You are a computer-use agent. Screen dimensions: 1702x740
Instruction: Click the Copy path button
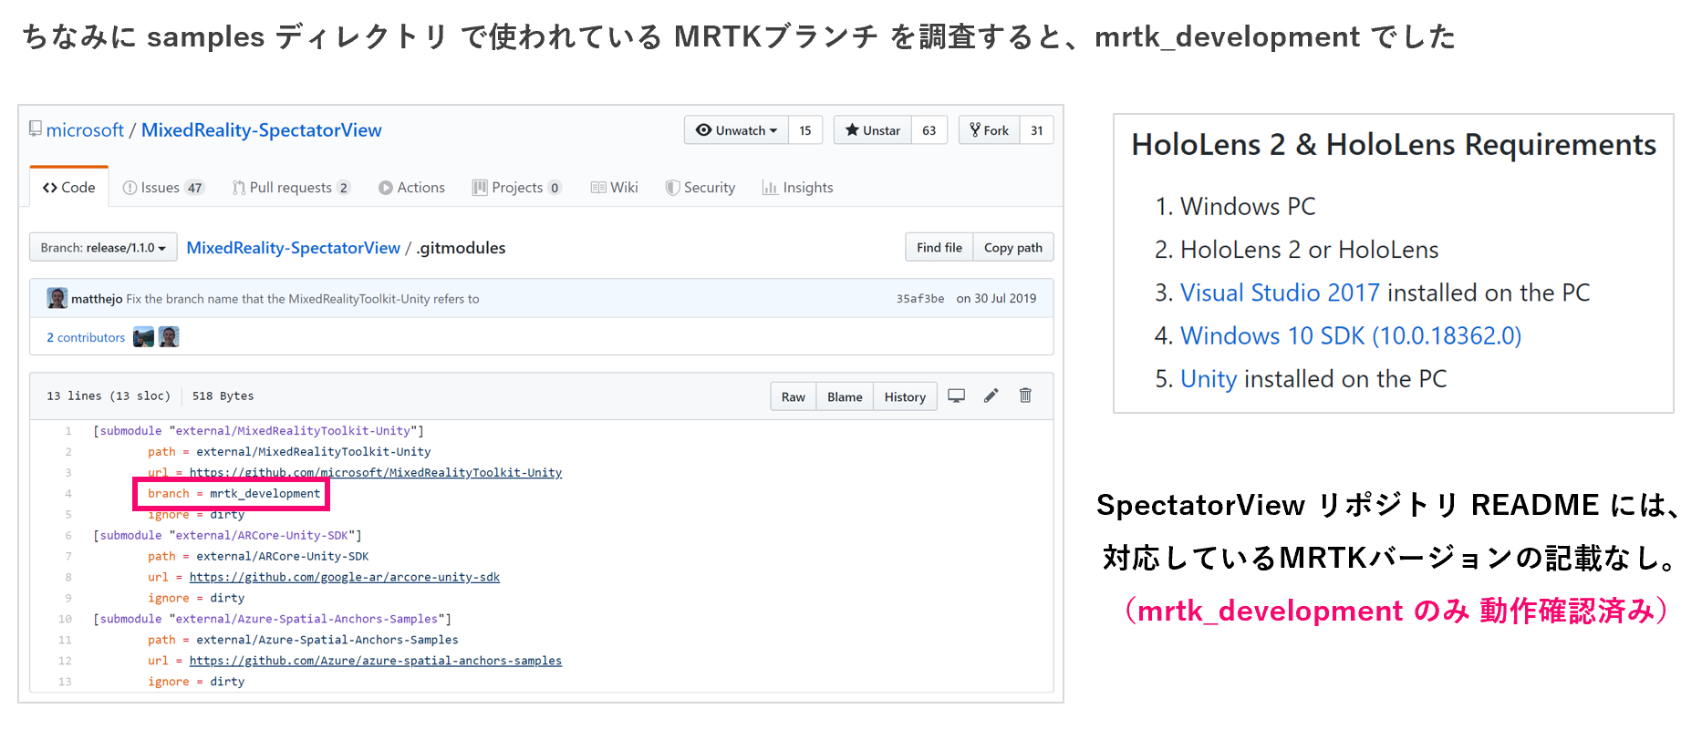pos(1013,248)
